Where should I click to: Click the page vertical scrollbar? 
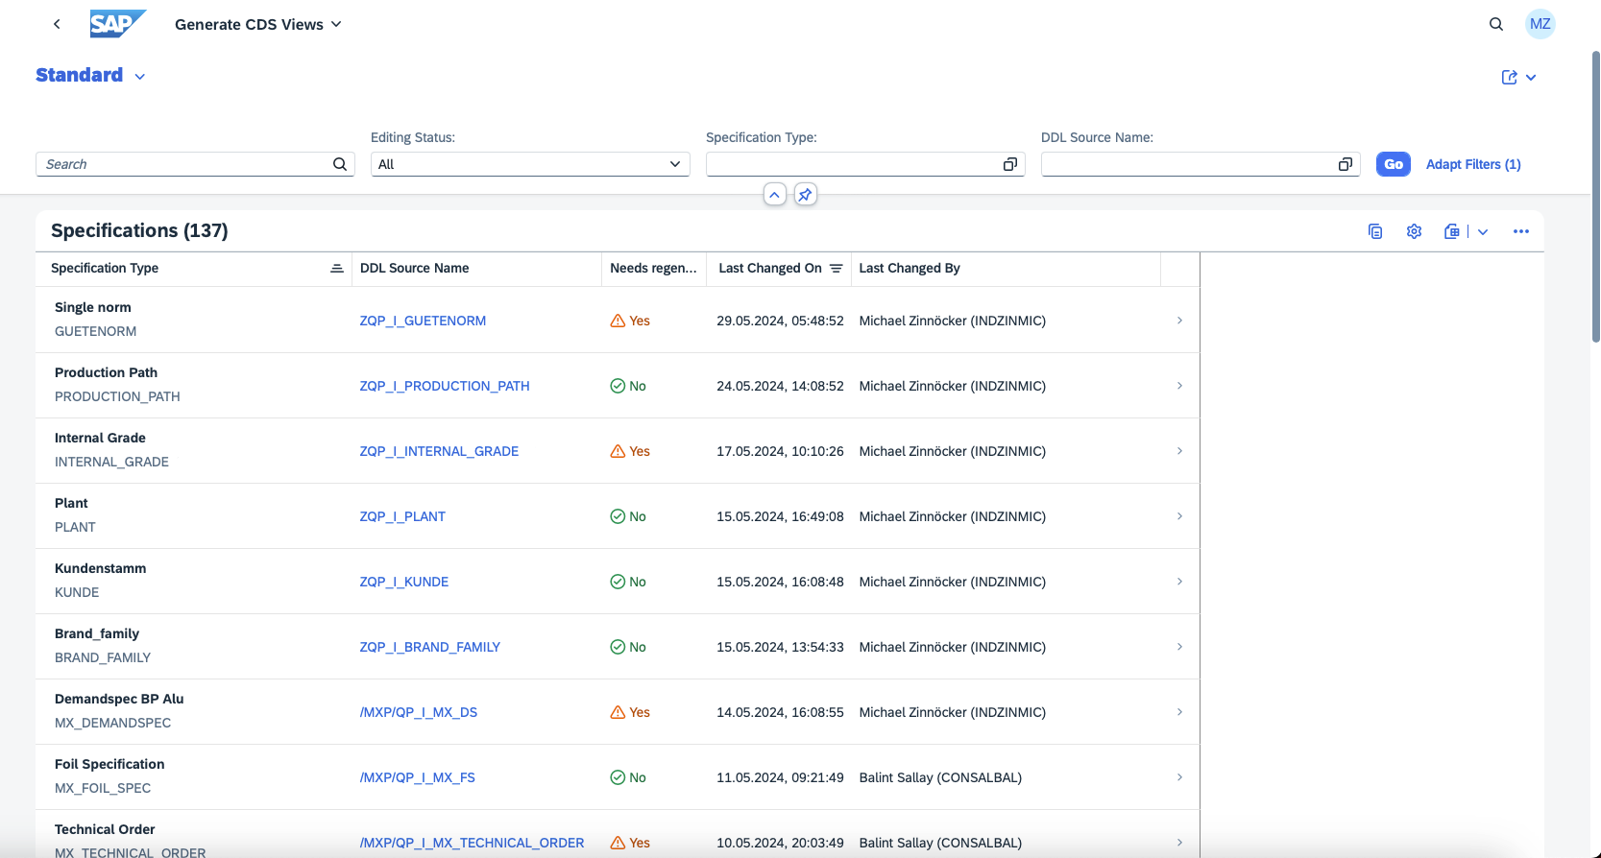click(x=1596, y=197)
